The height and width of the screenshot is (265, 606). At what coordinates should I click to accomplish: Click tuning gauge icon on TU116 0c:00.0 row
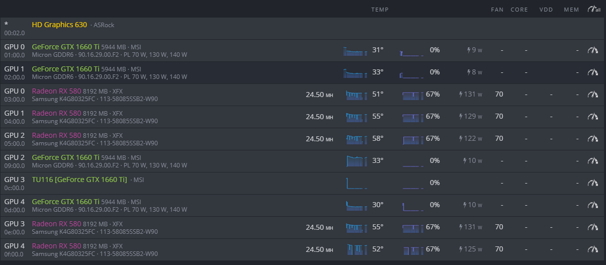[x=593, y=183]
